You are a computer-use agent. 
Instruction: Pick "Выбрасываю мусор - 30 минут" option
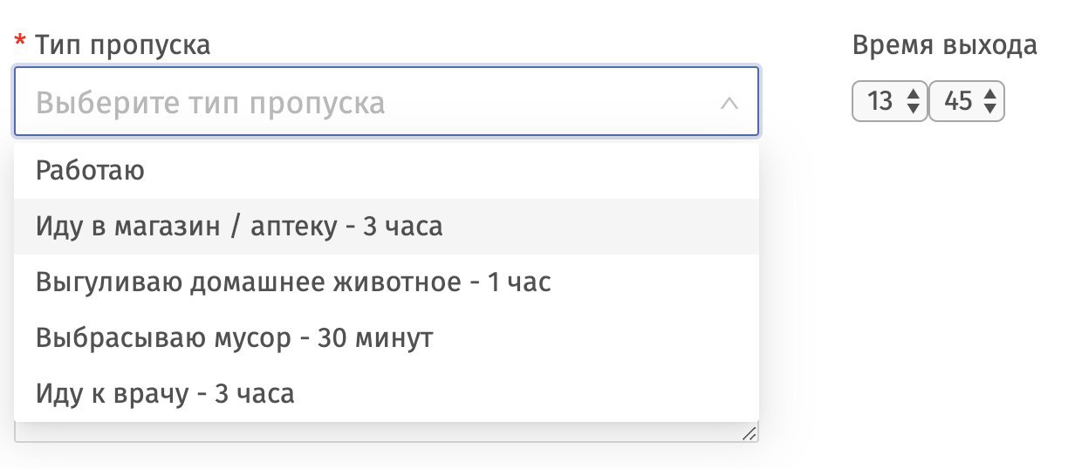tap(234, 338)
